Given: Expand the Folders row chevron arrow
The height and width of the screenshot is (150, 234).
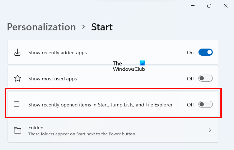Looking at the screenshot, I should click(210, 130).
